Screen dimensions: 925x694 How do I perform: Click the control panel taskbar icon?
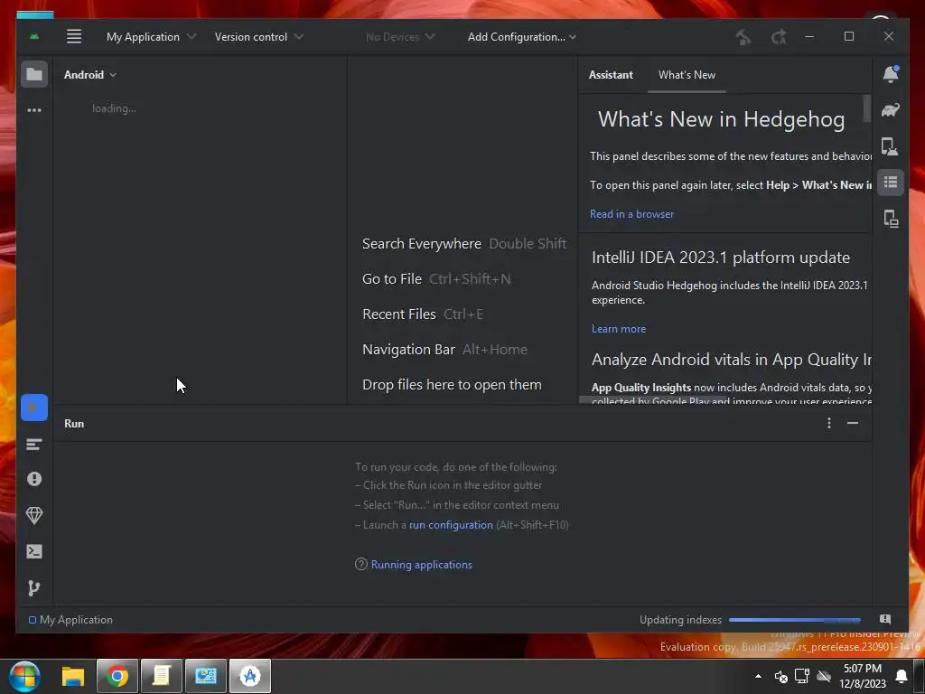(206, 676)
